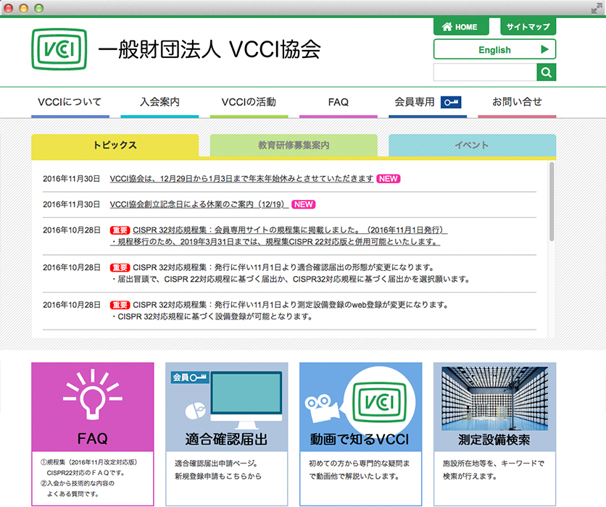Open the 創立記念日による休業 notice link
606x507 pixels.
click(199, 205)
